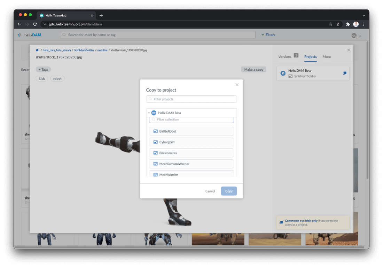Click the comment icon on Helix DAM Beta card
Screen dimensions: 383x268
[x=344, y=73]
